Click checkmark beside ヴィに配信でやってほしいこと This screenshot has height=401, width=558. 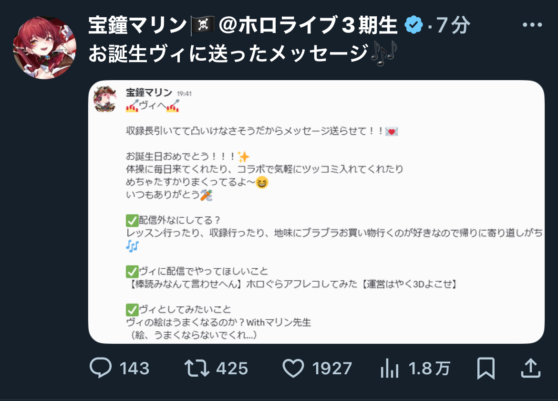132,272
